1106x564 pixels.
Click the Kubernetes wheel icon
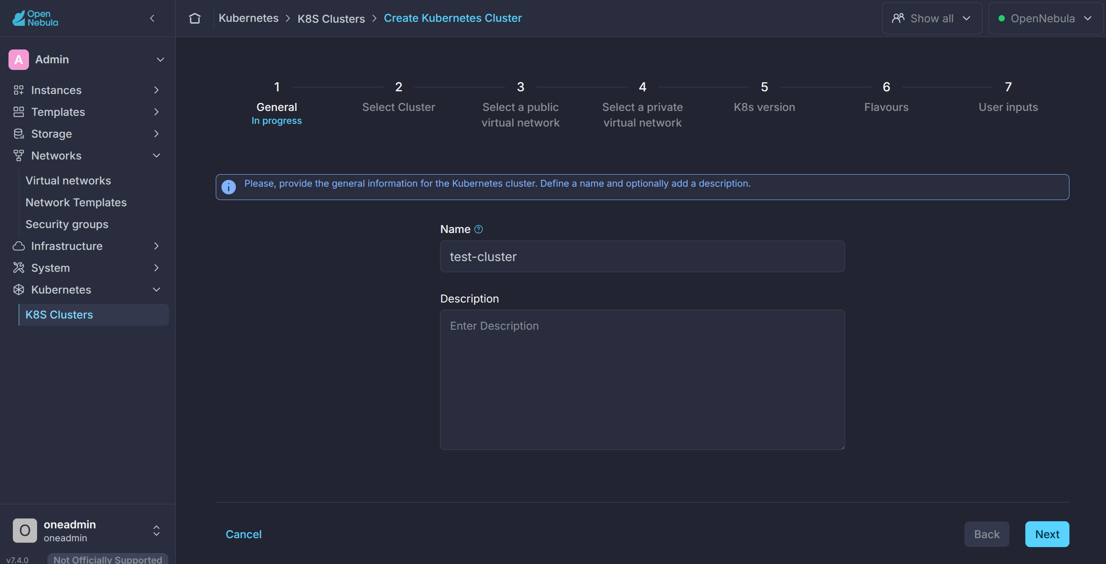pos(19,290)
